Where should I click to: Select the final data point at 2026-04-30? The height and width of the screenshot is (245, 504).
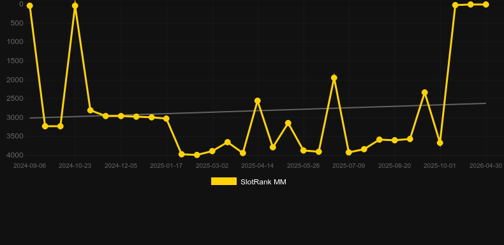click(x=485, y=4)
